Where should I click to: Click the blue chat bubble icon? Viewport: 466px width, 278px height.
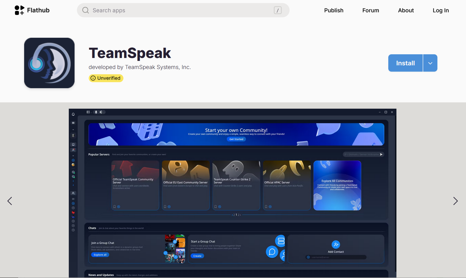click(x=272, y=252)
